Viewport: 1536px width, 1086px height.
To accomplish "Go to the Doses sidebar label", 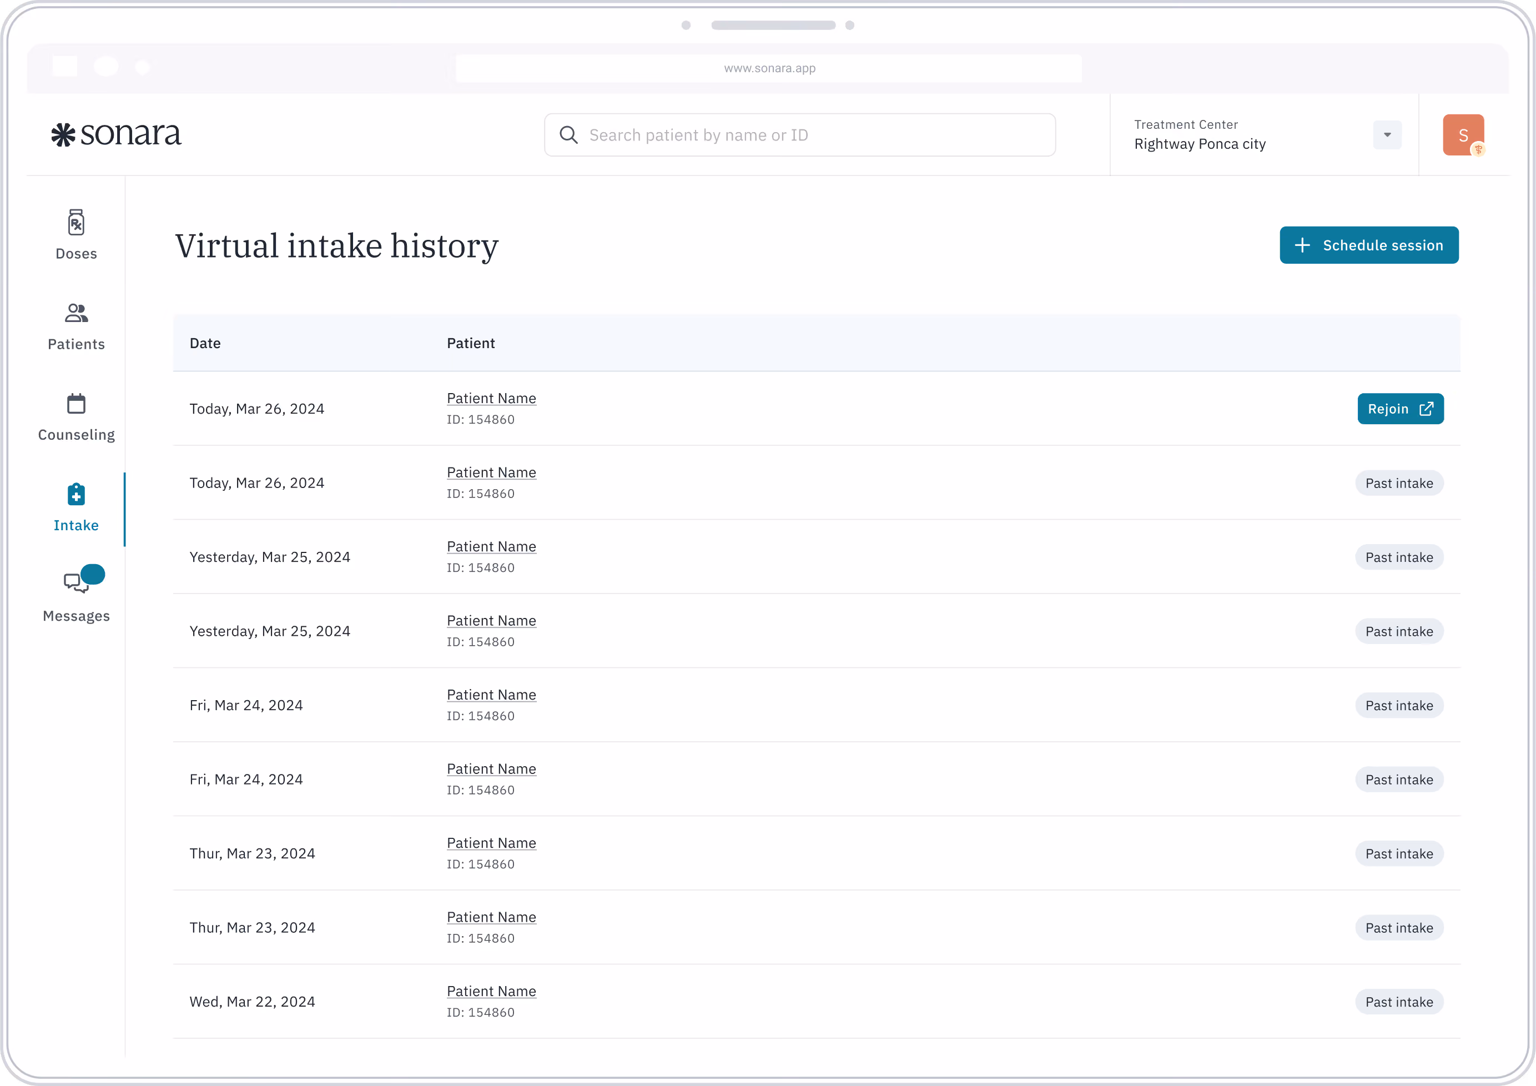I will (x=76, y=254).
